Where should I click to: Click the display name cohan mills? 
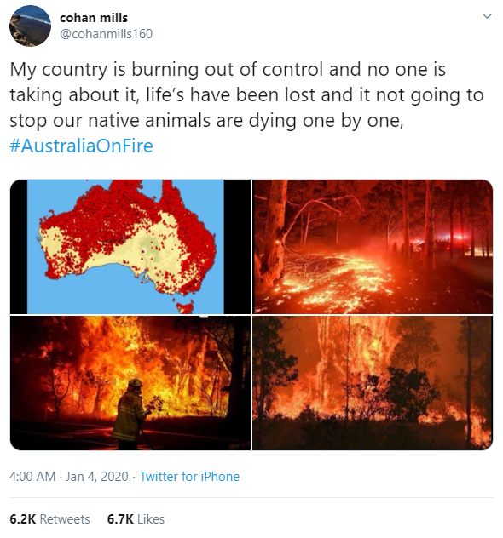coord(94,18)
